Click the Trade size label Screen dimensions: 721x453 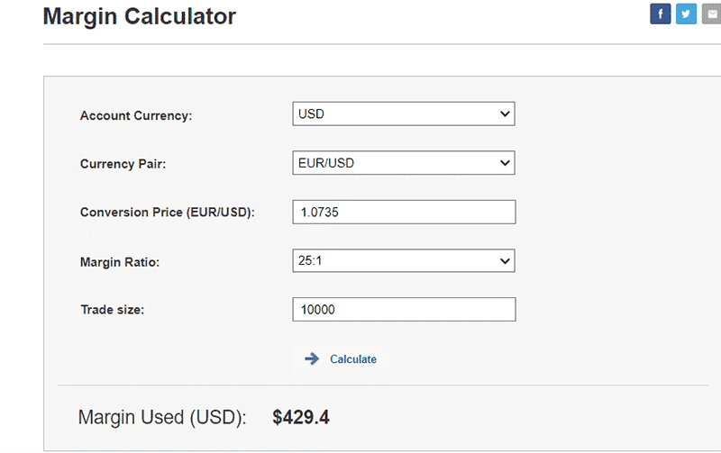tap(112, 310)
